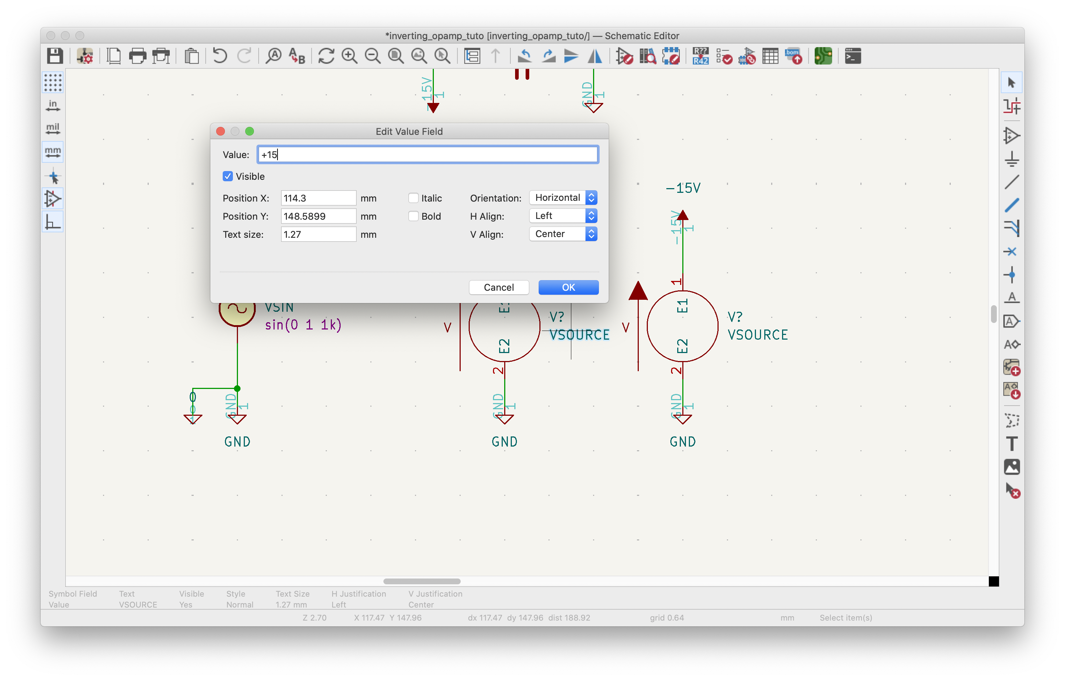Open the PCB Editor icon

[823, 56]
